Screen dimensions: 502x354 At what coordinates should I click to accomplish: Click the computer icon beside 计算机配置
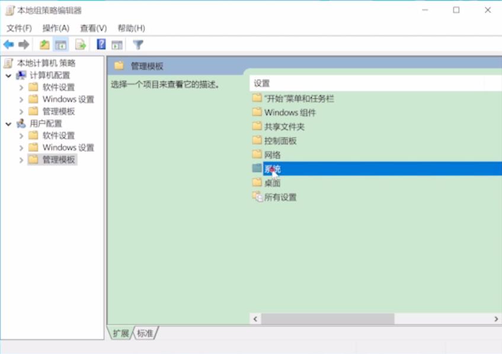(21, 75)
